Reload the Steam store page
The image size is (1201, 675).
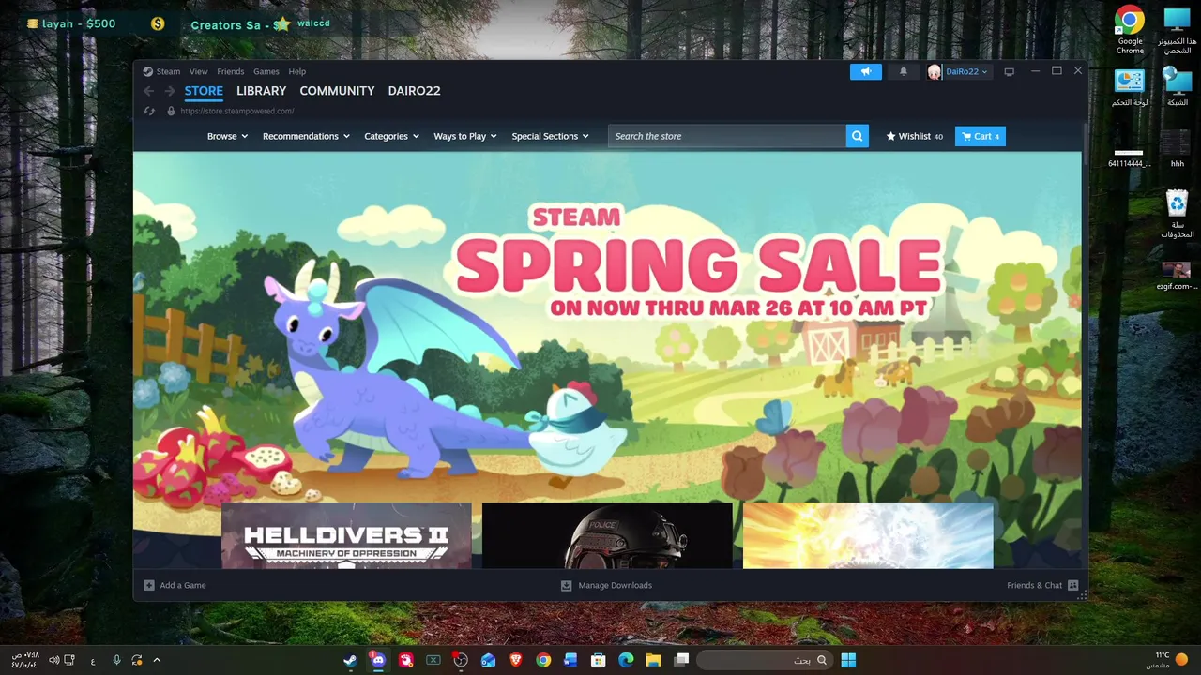(149, 111)
